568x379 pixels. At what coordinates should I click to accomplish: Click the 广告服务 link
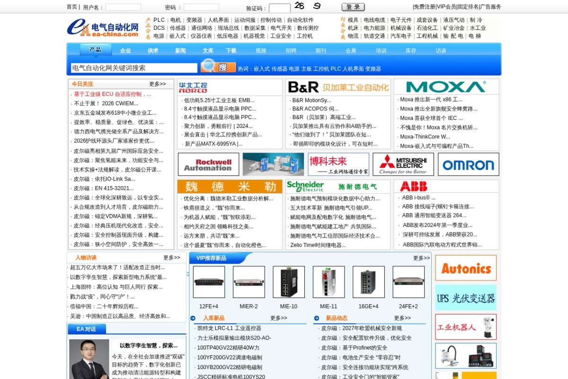pyautogui.click(x=491, y=7)
